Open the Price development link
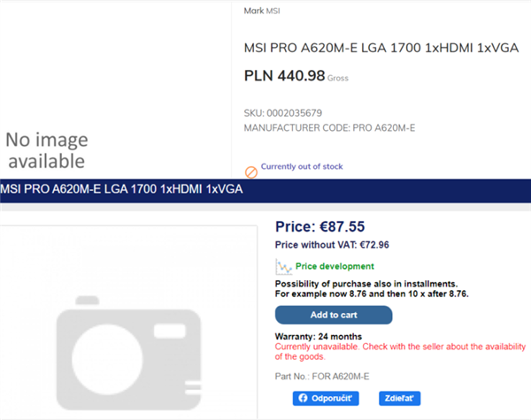This screenshot has height=420, width=531. [x=335, y=266]
